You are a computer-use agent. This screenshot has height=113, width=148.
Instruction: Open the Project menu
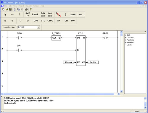coord(21,6)
